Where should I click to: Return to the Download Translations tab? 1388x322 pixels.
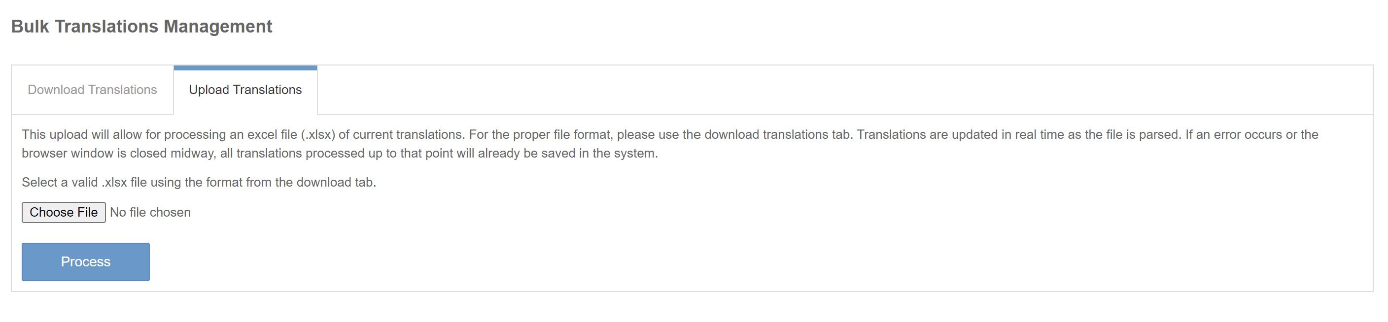pos(92,90)
